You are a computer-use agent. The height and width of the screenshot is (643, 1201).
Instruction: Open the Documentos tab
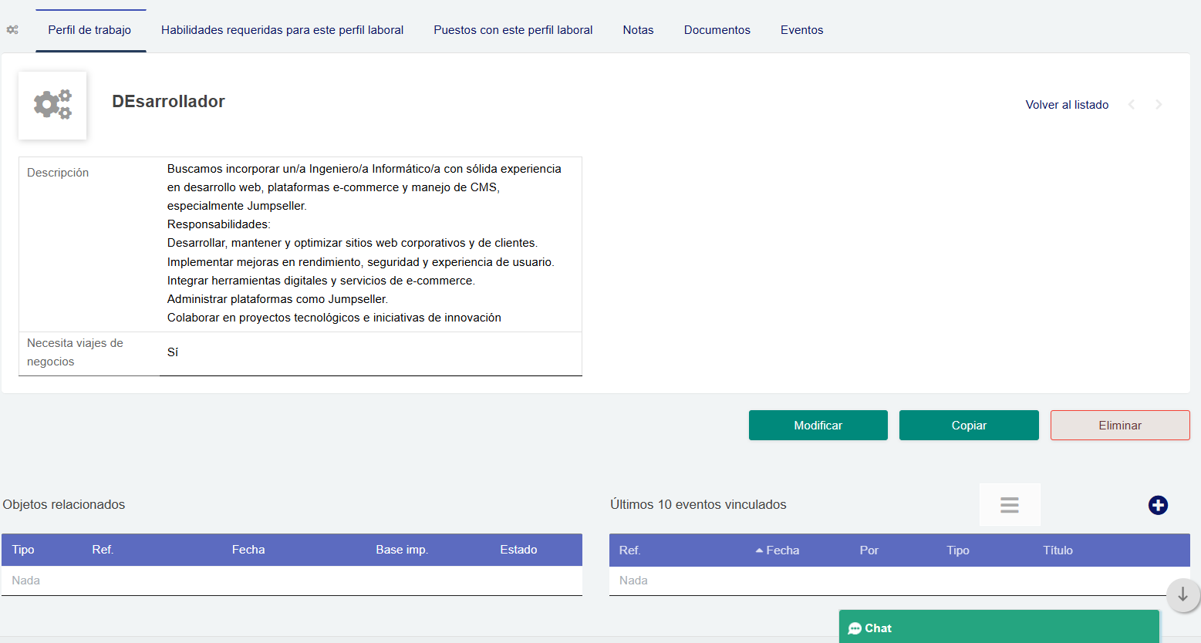click(717, 29)
